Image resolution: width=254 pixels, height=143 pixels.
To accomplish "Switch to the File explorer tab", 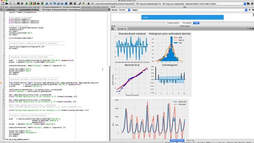I will (187, 23).
